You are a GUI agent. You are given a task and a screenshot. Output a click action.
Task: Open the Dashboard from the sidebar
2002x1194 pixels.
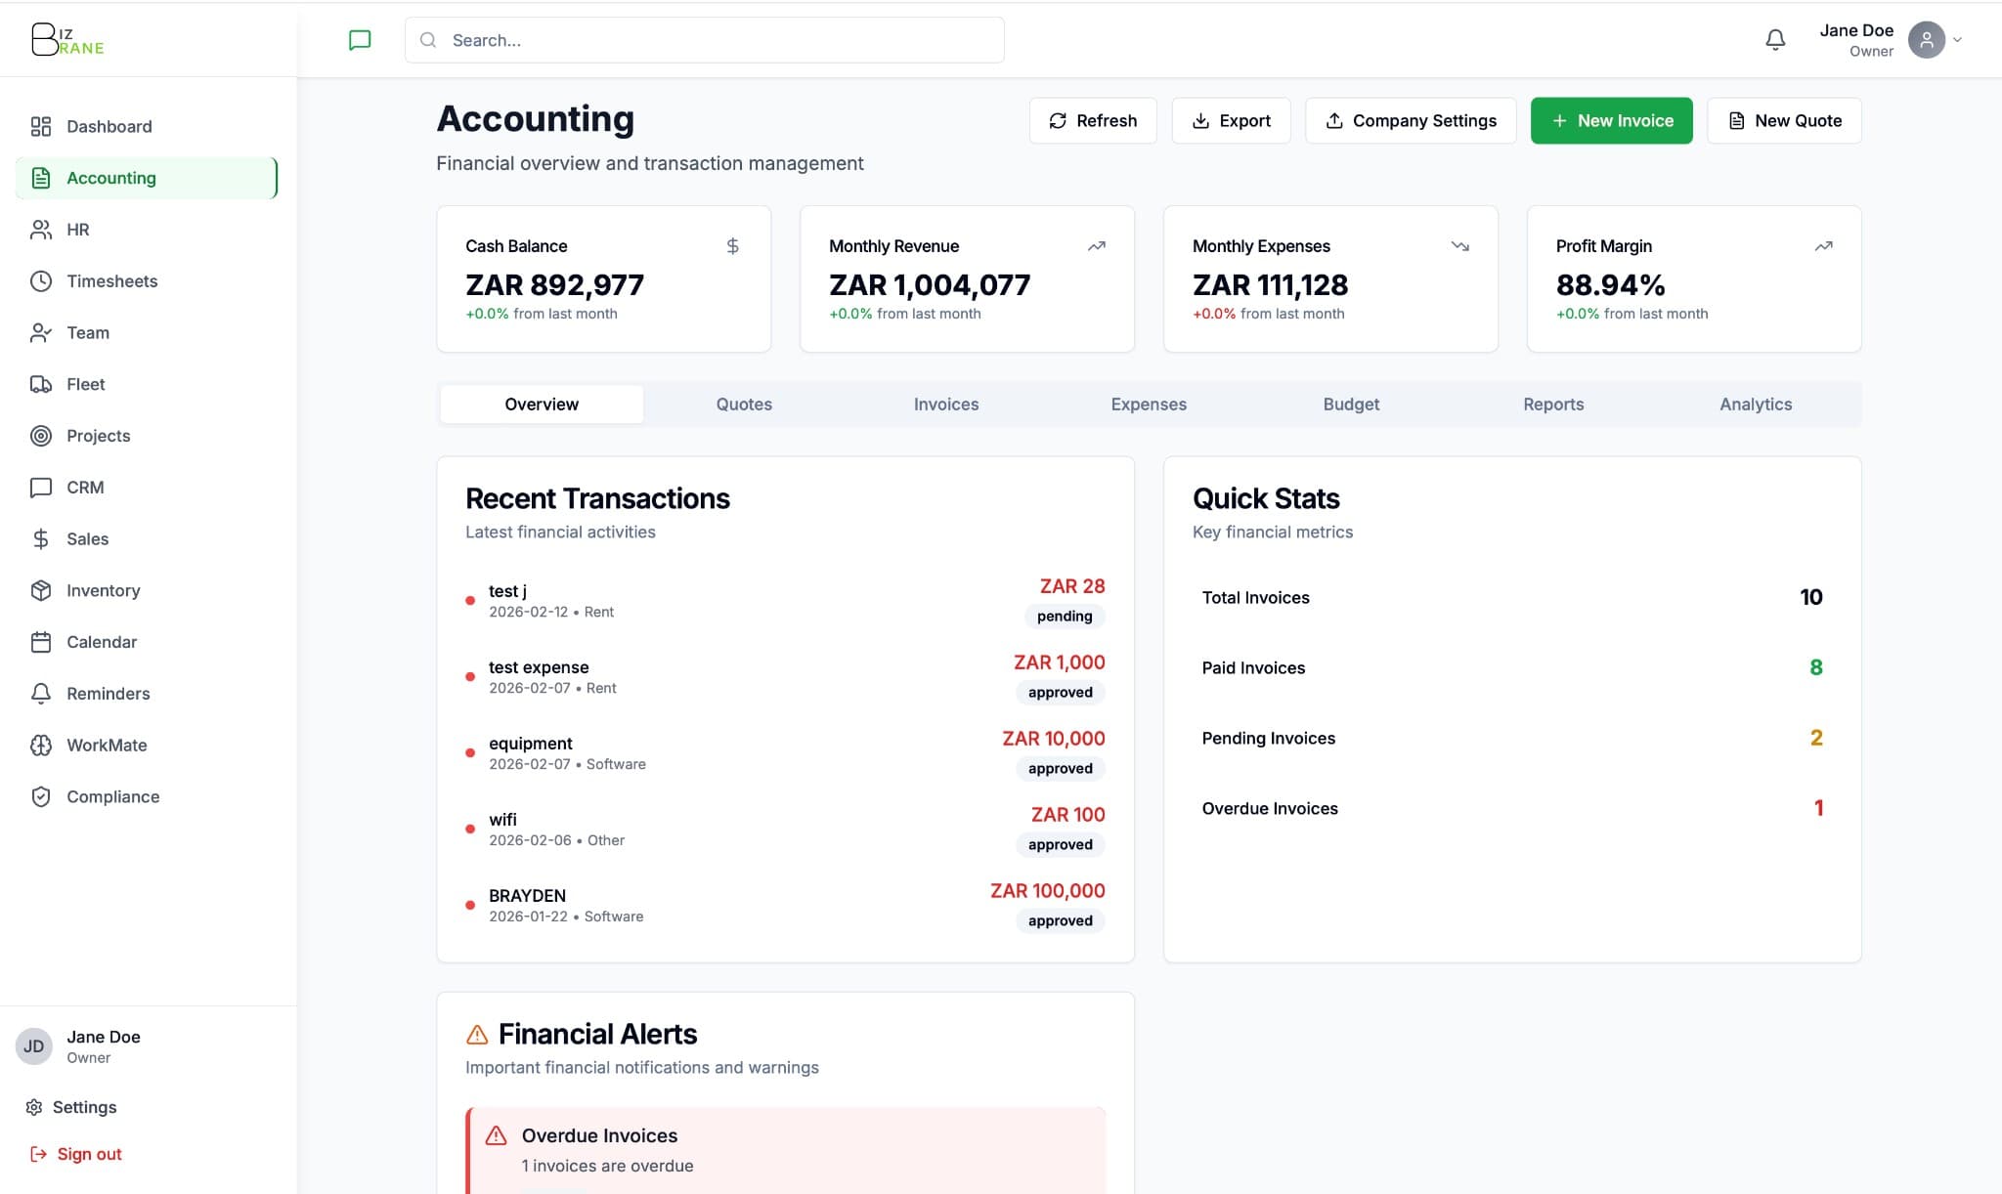pos(108,126)
